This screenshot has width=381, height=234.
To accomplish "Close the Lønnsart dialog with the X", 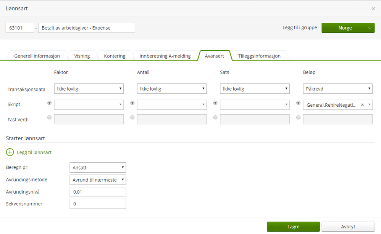I will pyautogui.click(x=373, y=8).
